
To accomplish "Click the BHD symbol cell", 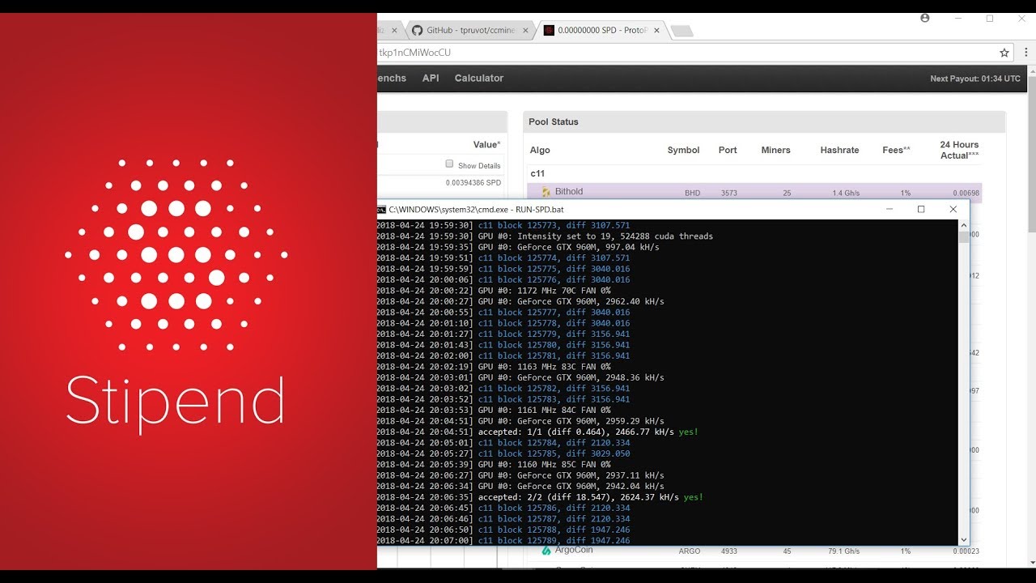I will 692,193.
